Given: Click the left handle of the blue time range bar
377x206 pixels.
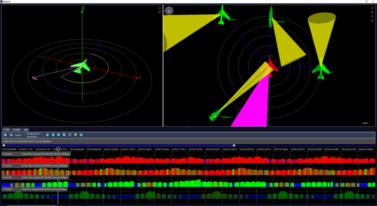Looking at the screenshot, I should click(x=3, y=145).
